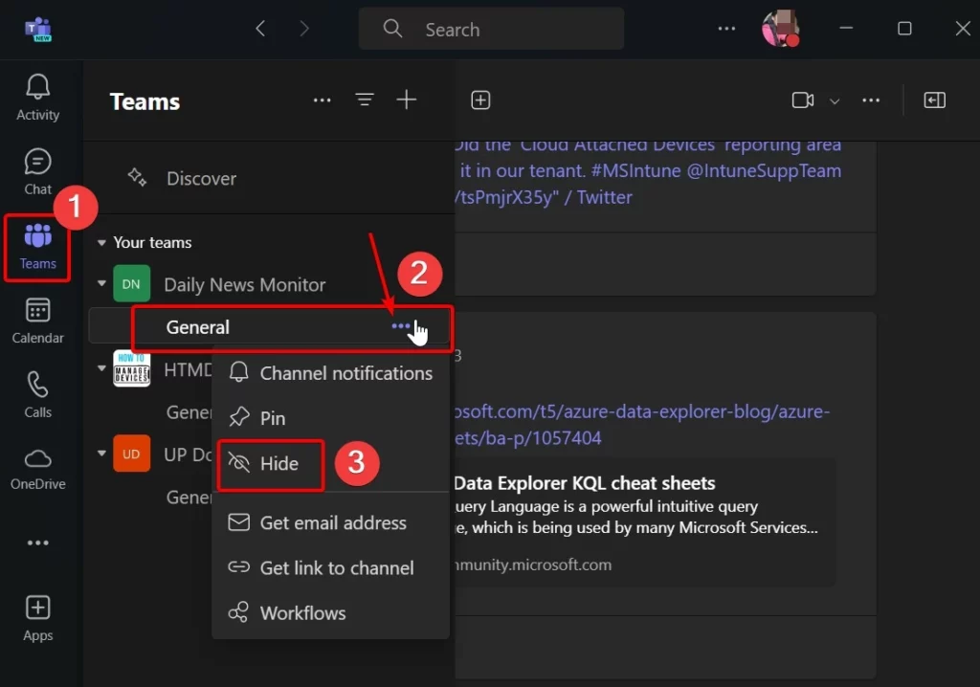The height and width of the screenshot is (687, 980).
Task: Click the filter teams icon
Action: click(x=365, y=100)
